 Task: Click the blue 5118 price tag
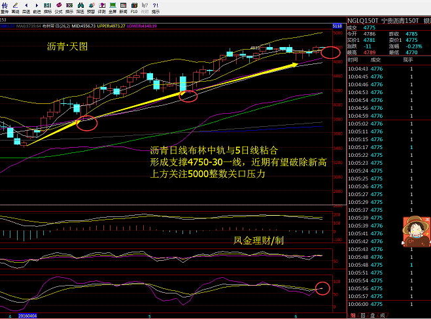pos(337,26)
